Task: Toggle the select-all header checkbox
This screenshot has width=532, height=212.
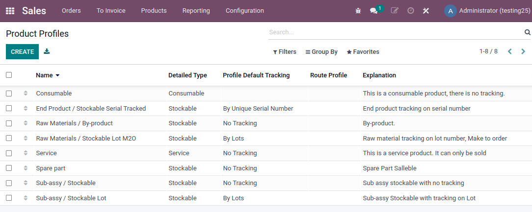Action: point(9,75)
